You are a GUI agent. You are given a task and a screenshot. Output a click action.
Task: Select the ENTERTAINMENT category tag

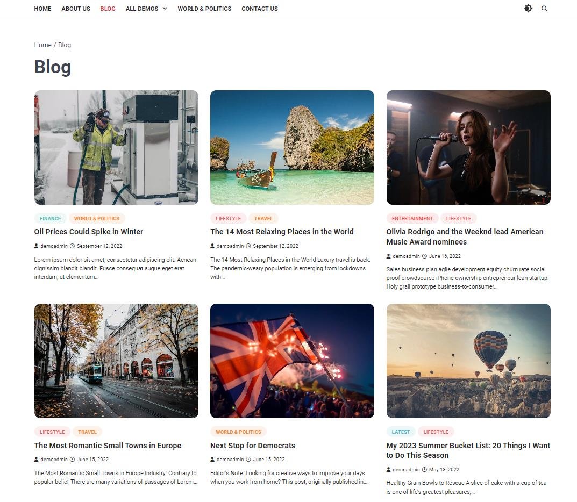[412, 218]
